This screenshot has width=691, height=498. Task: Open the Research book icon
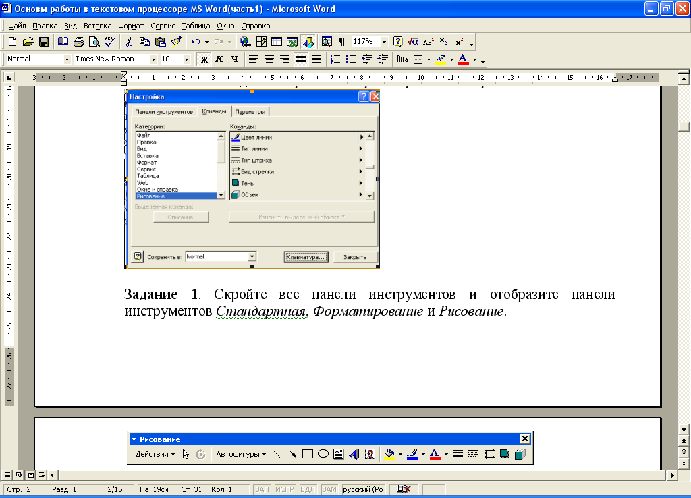click(63, 42)
